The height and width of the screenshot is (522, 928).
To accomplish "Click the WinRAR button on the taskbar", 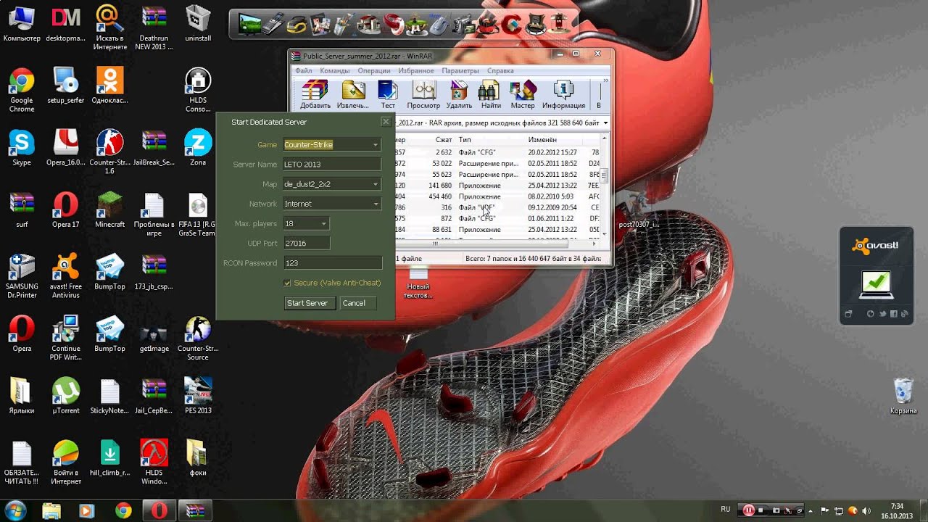I will (x=195, y=510).
